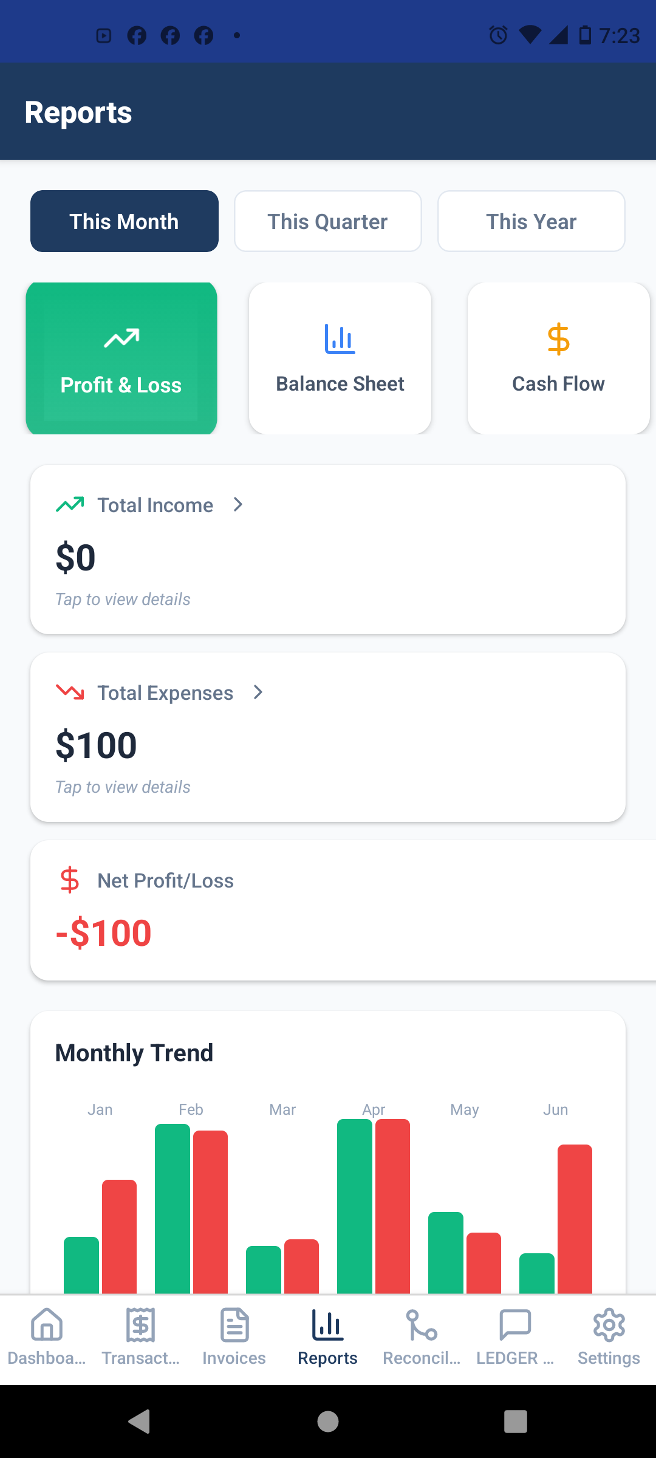
Task: Tap the green February income bar
Action: point(173,1208)
